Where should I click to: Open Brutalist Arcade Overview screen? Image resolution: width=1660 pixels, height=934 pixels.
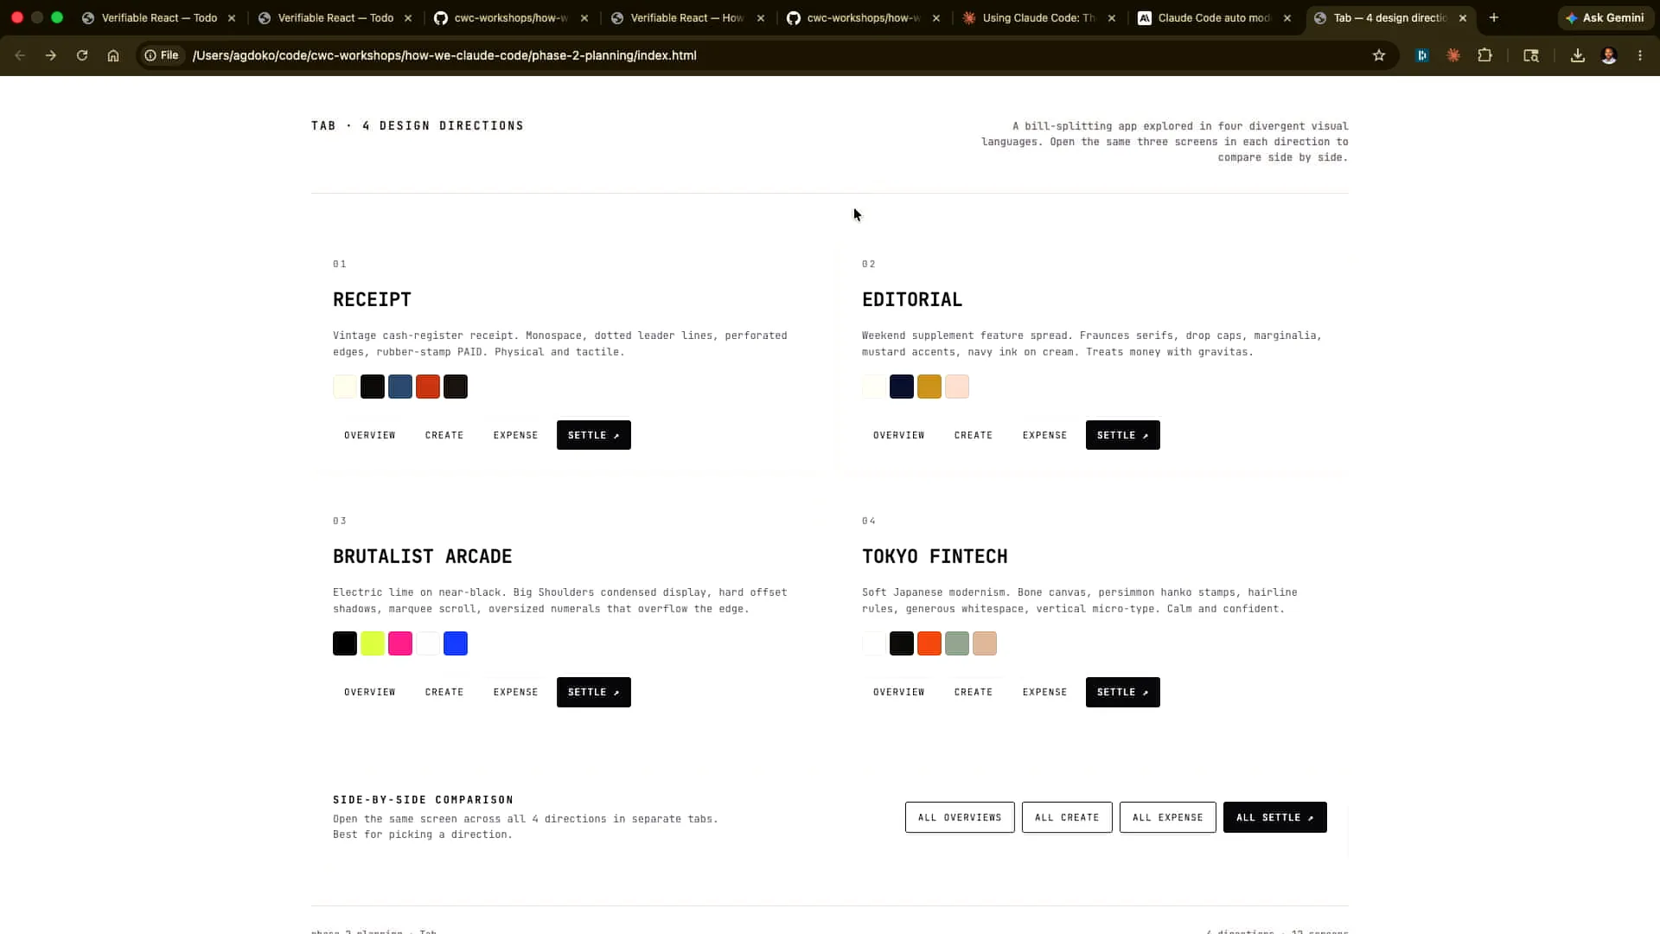click(x=370, y=692)
